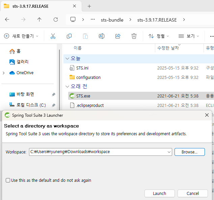Image resolution: width=214 pixels, height=200 pixels.
Task: Open the View (보기) dropdown
Action: click(189, 36)
